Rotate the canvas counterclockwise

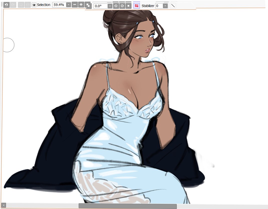point(116,6)
